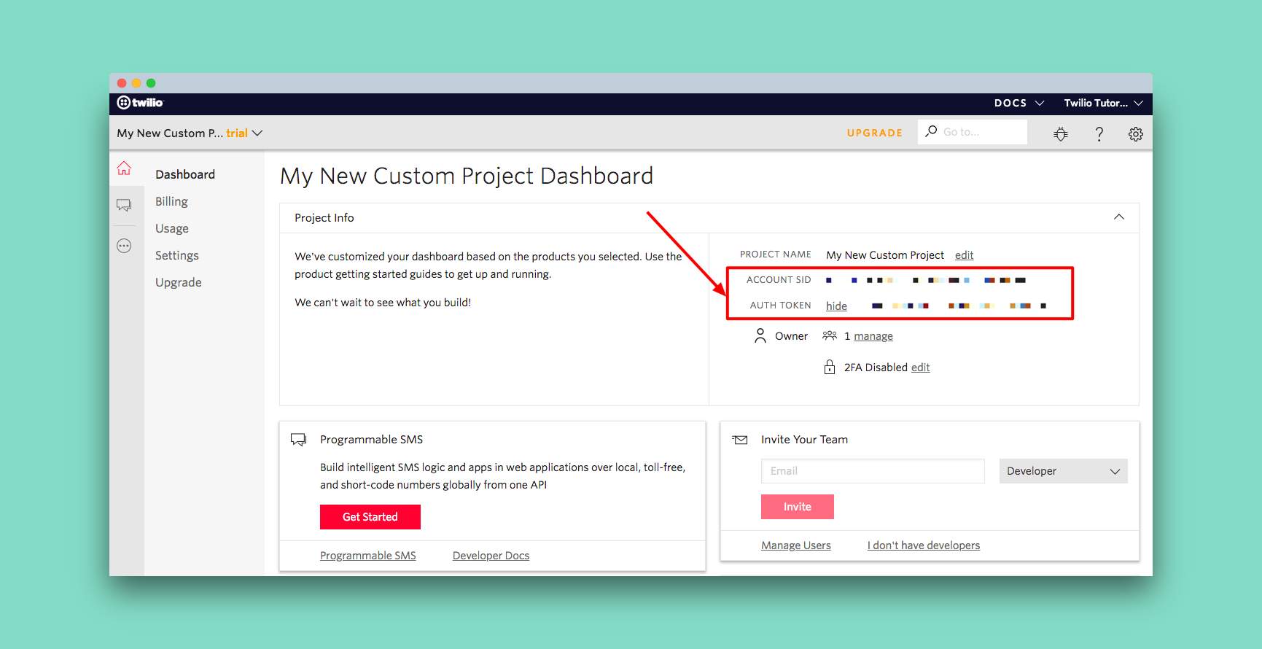Open all products ellipsis sidebar icon
This screenshot has width=1262, height=649.
point(124,246)
